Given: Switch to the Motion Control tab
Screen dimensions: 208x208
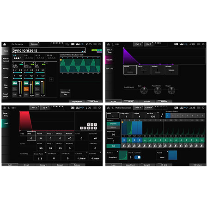Looking at the screenshot, I should [x=6, y=60].
